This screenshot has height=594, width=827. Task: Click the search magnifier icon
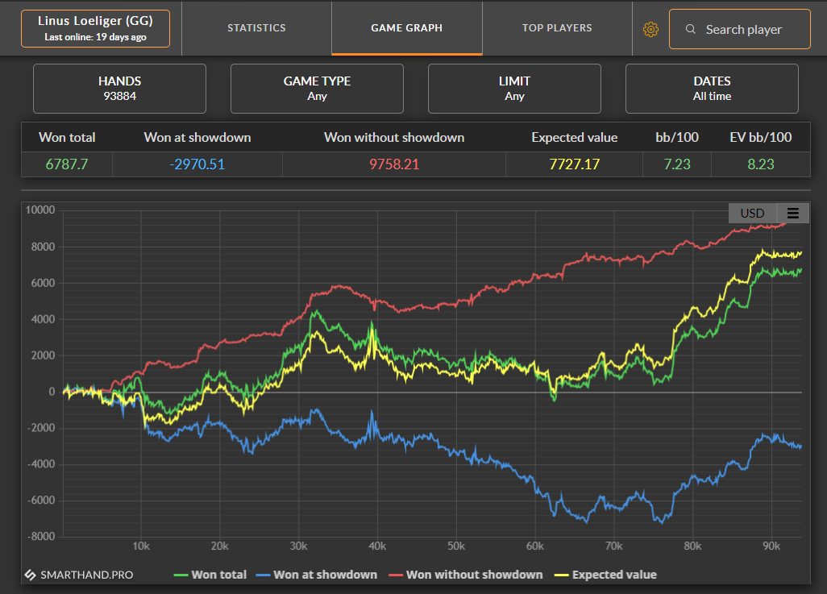click(x=690, y=29)
